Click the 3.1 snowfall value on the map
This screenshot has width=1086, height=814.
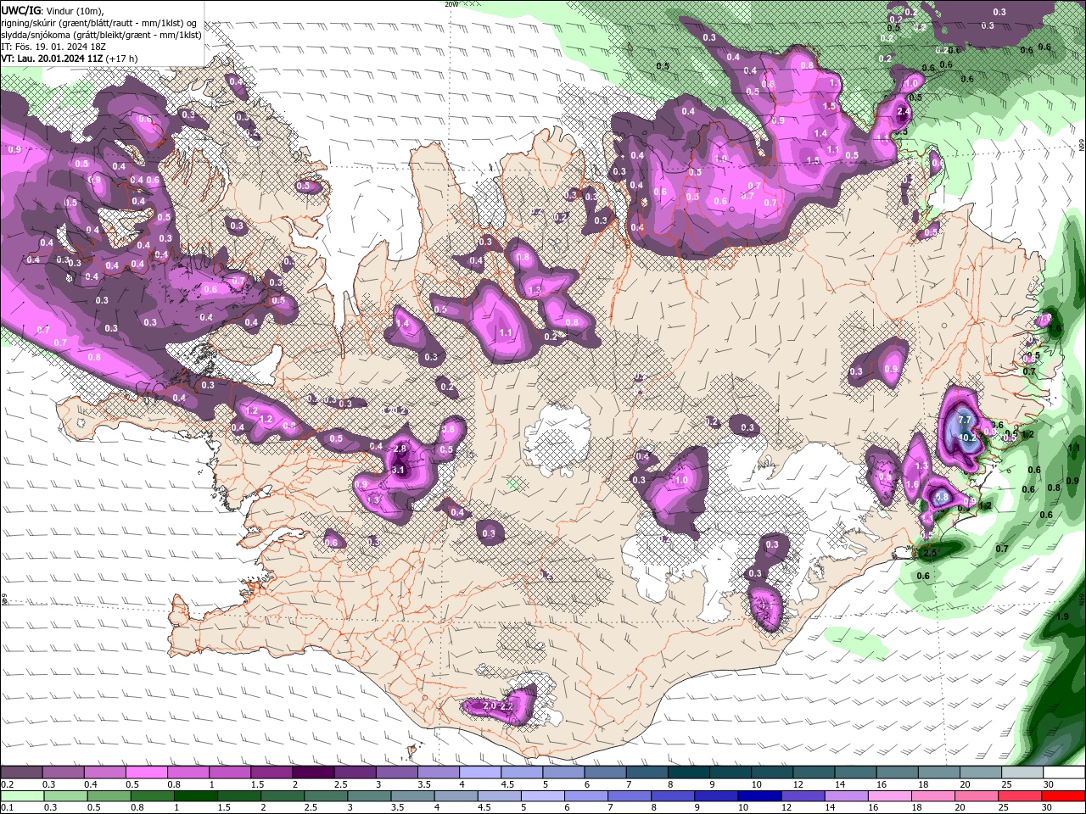tap(396, 469)
